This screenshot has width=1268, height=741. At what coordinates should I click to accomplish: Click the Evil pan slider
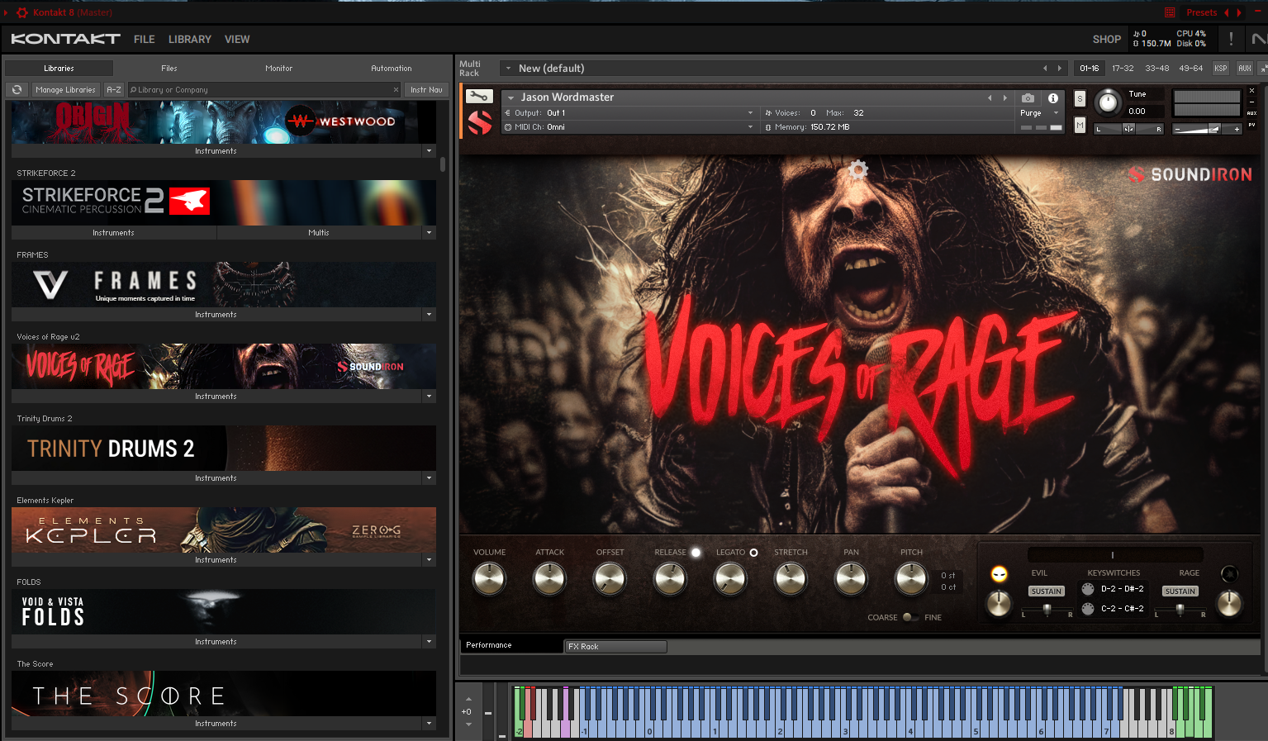point(1047,610)
